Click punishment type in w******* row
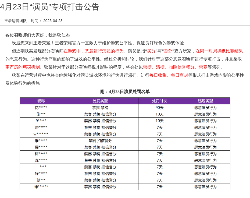 (x=100, y=134)
